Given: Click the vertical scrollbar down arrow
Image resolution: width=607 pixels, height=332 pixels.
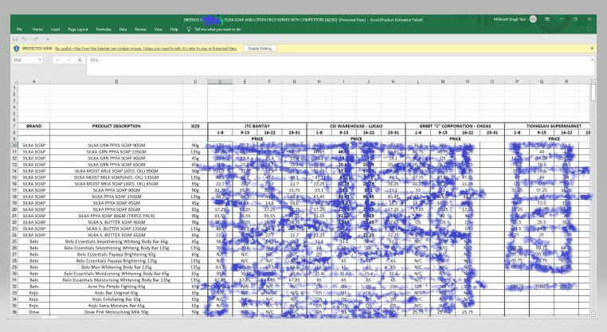Looking at the screenshot, I should pos(593,314).
